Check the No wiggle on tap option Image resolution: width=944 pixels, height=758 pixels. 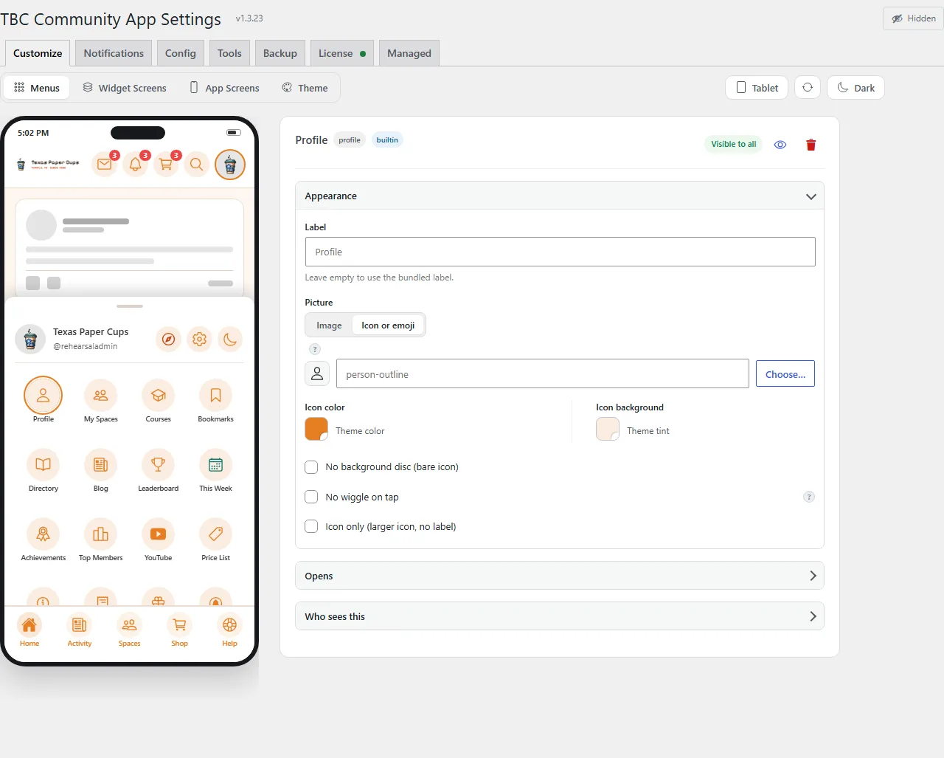point(311,497)
